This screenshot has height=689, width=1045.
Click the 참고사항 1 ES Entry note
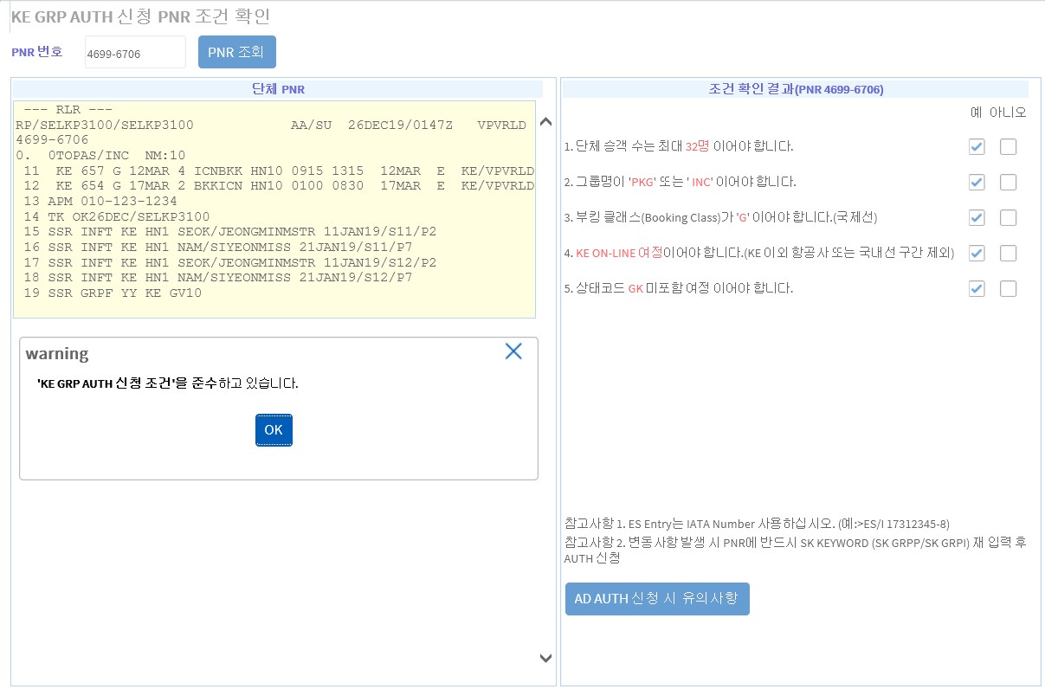758,523
